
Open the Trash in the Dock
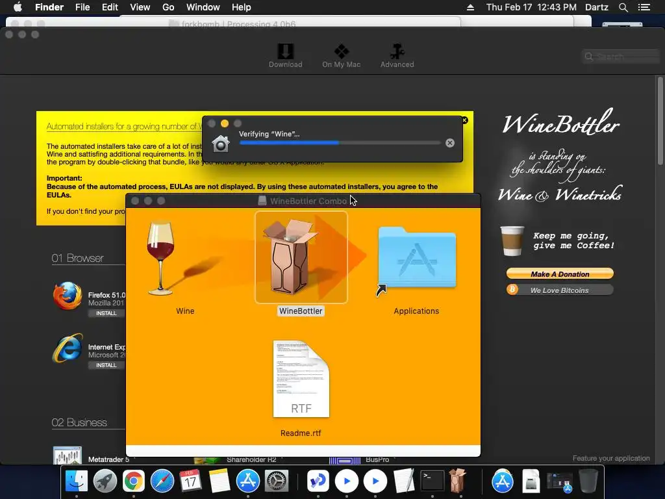588,481
